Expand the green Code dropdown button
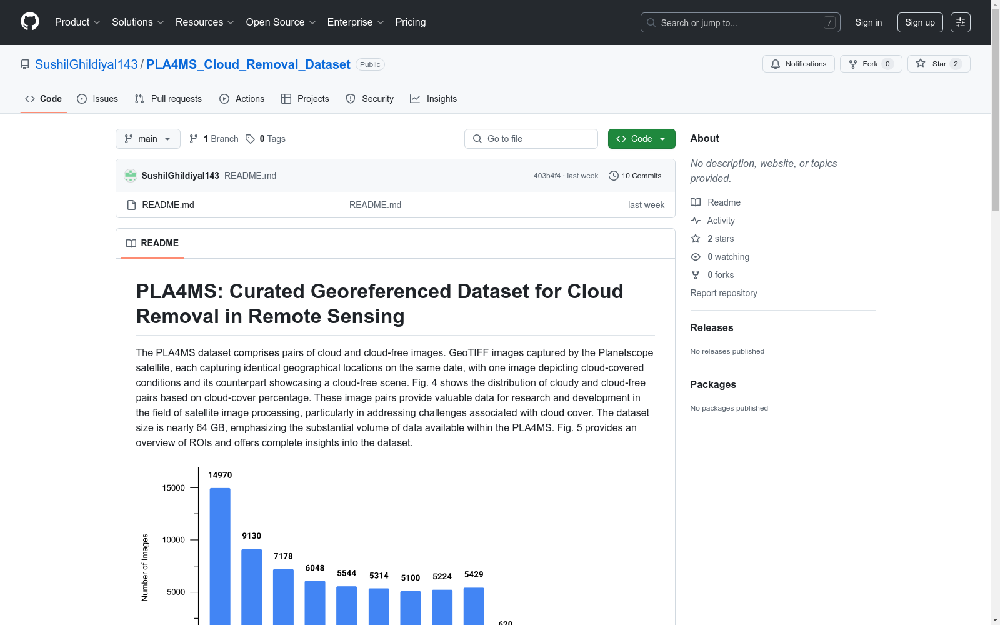The width and height of the screenshot is (1000, 625). (642, 139)
